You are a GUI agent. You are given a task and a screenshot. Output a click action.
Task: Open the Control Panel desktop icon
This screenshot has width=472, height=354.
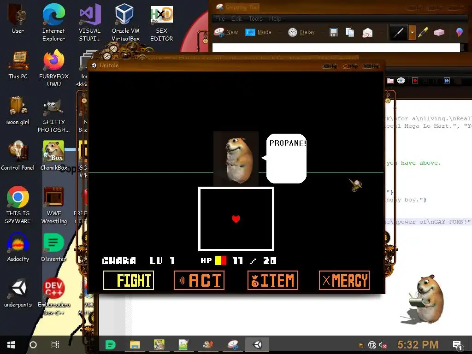pyautogui.click(x=18, y=156)
